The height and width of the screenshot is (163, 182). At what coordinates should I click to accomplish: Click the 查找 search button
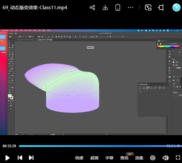point(124,158)
